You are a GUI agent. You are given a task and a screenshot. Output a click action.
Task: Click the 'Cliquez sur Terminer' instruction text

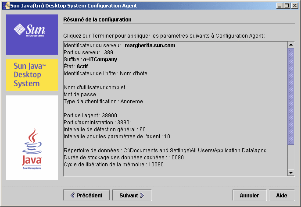tap(164, 36)
